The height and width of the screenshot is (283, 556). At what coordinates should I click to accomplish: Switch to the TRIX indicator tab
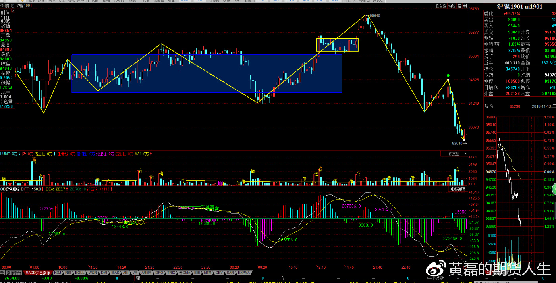(x=171, y=273)
